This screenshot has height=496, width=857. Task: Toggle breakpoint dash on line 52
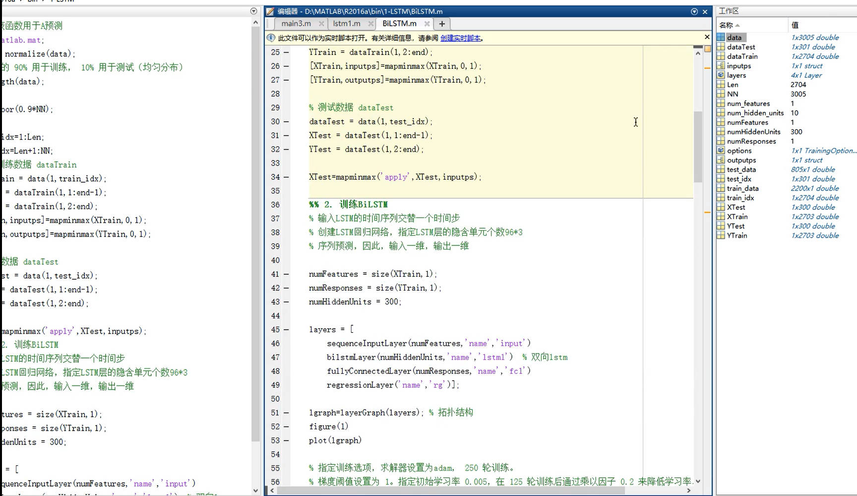click(287, 426)
